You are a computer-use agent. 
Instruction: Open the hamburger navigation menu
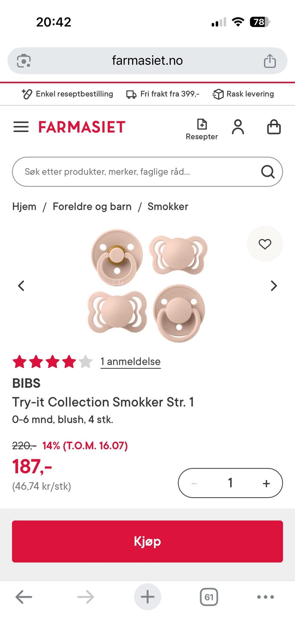pyautogui.click(x=21, y=127)
